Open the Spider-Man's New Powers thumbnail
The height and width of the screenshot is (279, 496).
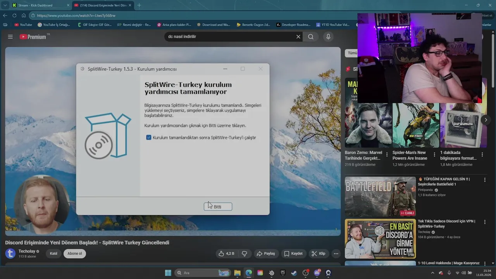pos(416,125)
